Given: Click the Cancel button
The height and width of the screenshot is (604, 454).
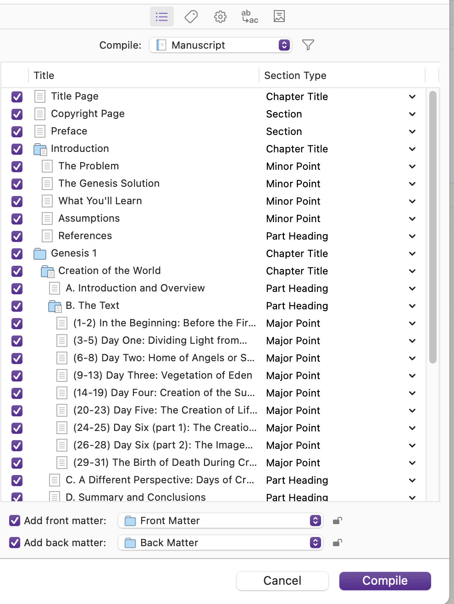Looking at the screenshot, I should 282,581.
